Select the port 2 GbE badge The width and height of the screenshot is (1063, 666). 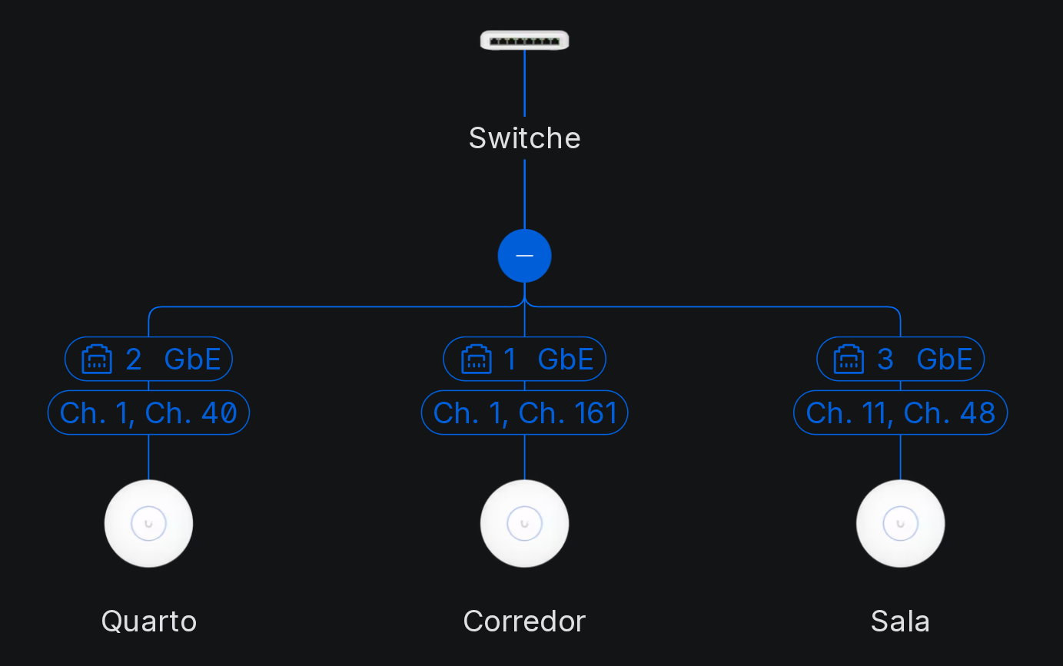[x=148, y=359]
